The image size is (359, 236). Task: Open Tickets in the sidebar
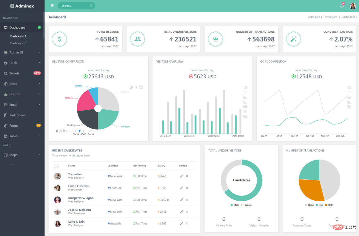22,73
